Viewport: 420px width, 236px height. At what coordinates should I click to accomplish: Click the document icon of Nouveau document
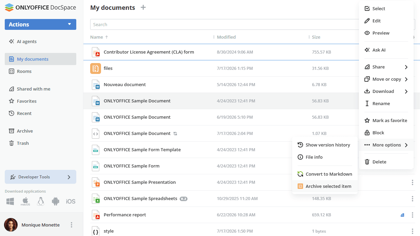pos(96,85)
